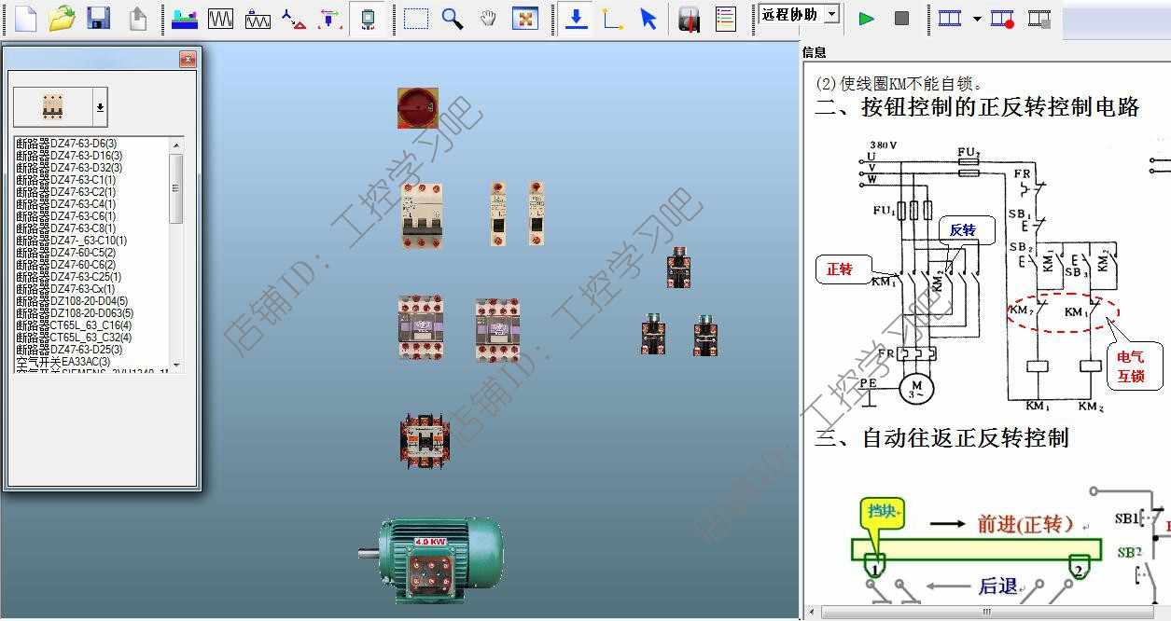Start simulation with green play button
Image resolution: width=1171 pixels, height=621 pixels.
(867, 18)
